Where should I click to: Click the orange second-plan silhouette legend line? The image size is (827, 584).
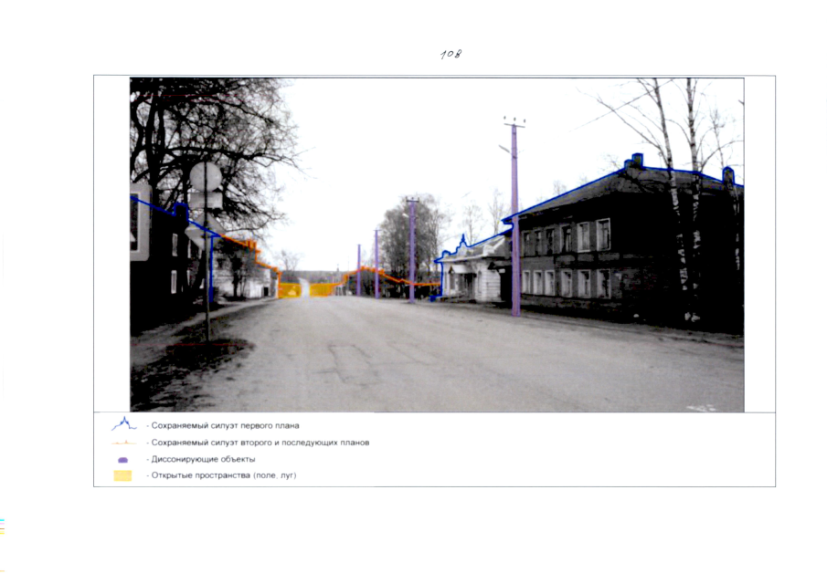click(x=123, y=443)
